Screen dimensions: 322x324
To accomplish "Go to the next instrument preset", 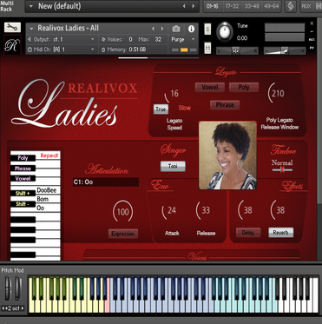I will pyautogui.click(x=162, y=29).
